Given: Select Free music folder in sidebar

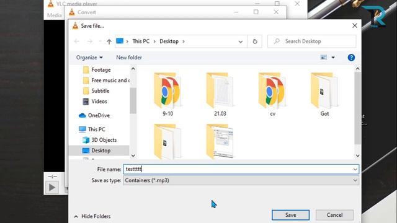Looking at the screenshot, I should 106,81.
